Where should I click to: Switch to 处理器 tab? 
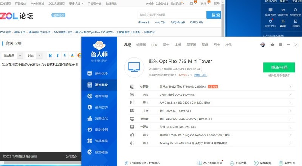click(141, 45)
